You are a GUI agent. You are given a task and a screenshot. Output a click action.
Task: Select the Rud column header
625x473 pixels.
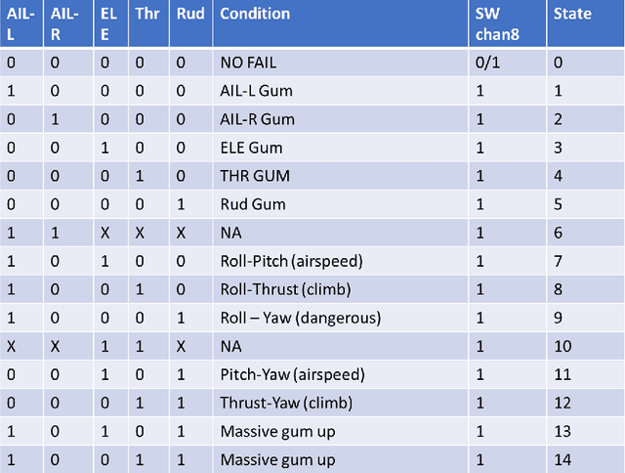(x=191, y=14)
